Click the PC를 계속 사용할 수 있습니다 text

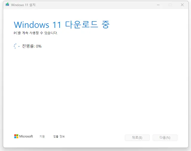pyautogui.click(x=36, y=33)
